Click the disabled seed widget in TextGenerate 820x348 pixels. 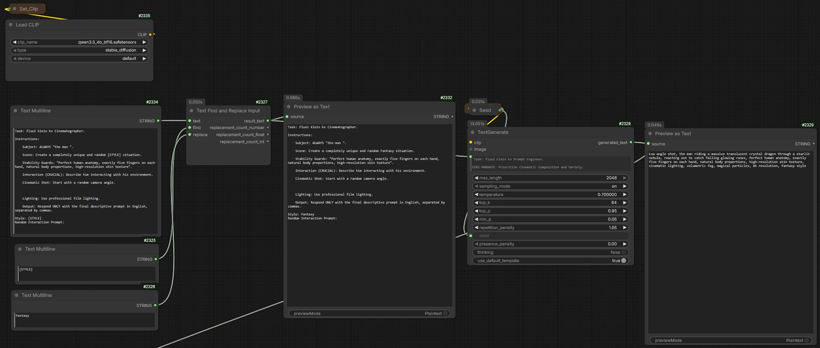[550, 236]
